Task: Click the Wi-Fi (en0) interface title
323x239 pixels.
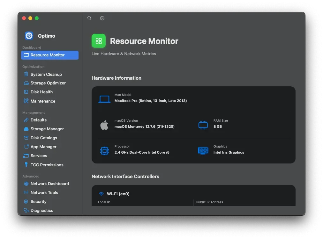Action: click(x=118, y=194)
